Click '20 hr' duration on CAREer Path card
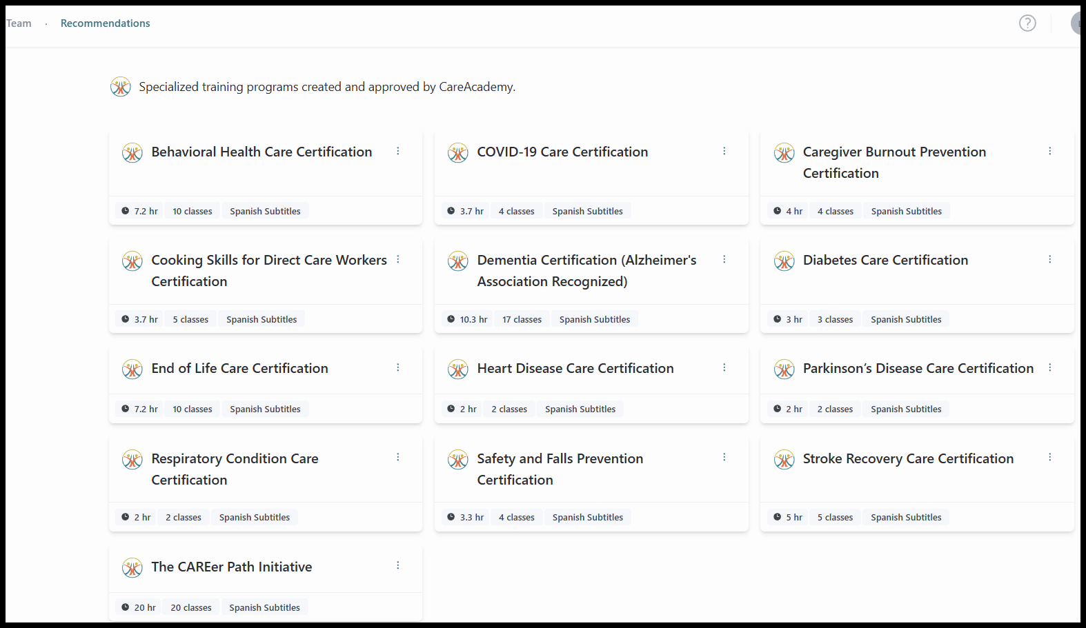The height and width of the screenshot is (628, 1086). (x=139, y=607)
